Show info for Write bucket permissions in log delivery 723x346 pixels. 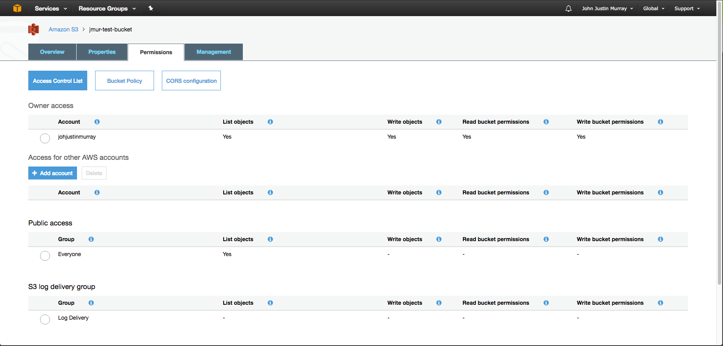tap(661, 303)
